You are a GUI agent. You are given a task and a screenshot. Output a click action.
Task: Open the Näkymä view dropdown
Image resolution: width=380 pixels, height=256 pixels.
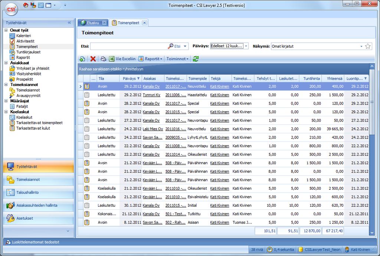tap(361, 46)
